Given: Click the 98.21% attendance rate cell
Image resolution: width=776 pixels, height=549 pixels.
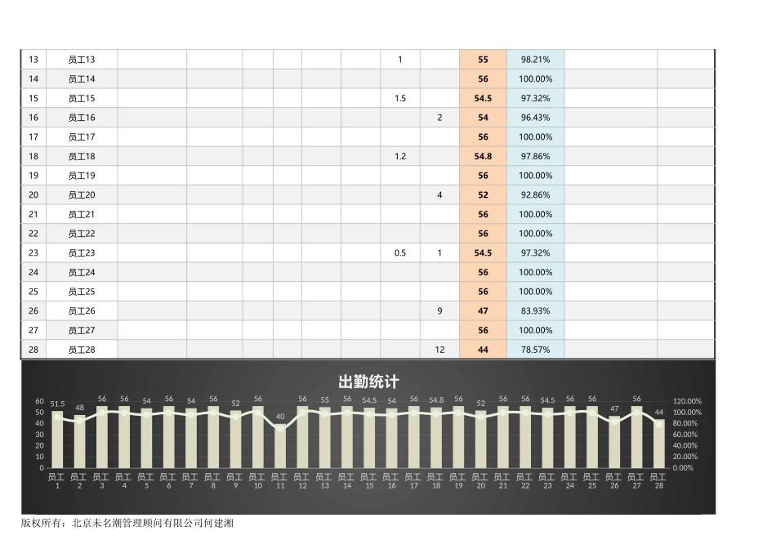Looking at the screenshot, I should (535, 60).
